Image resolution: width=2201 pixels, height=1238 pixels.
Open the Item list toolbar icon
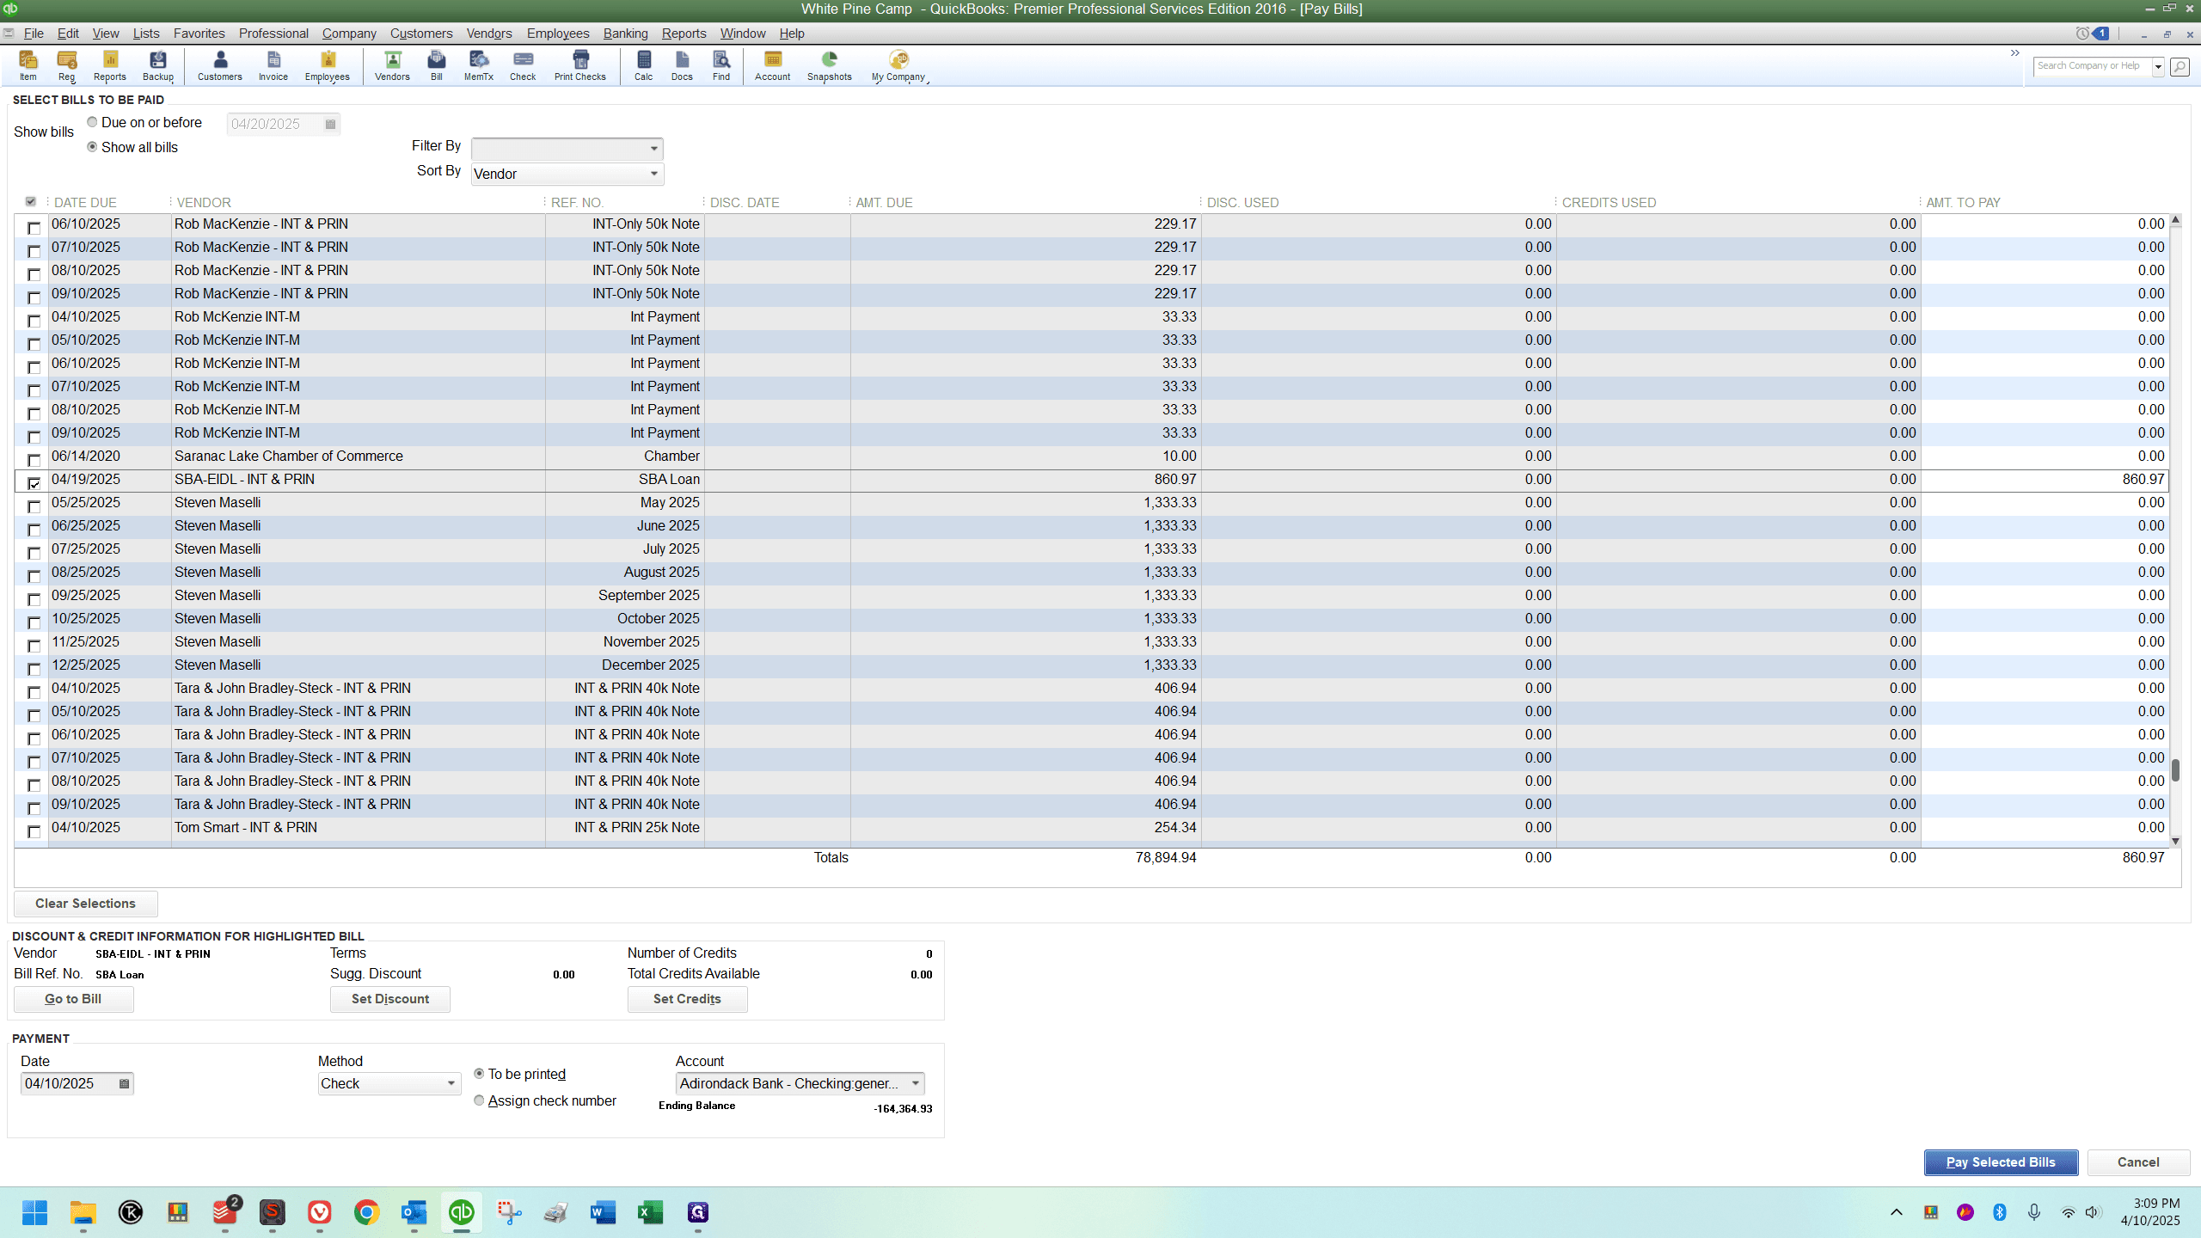pos(28,65)
